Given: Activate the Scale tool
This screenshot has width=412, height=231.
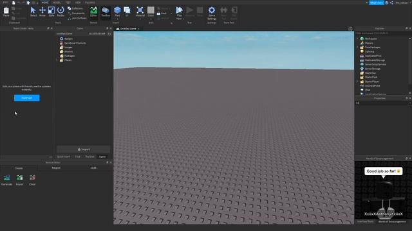Looking at the screenshot, I should pyautogui.click(x=51, y=12).
